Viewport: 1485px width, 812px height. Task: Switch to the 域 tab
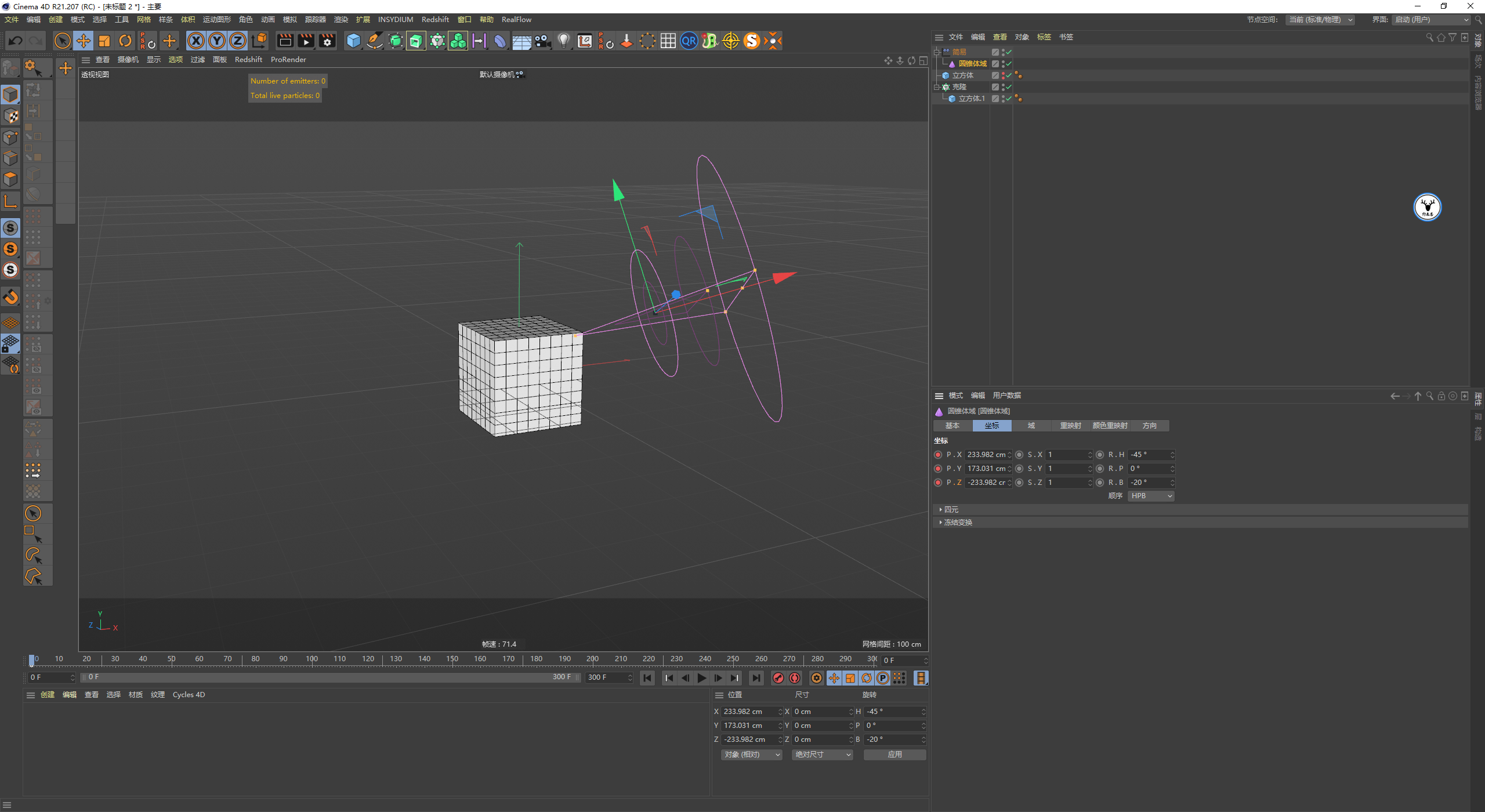click(x=1031, y=426)
